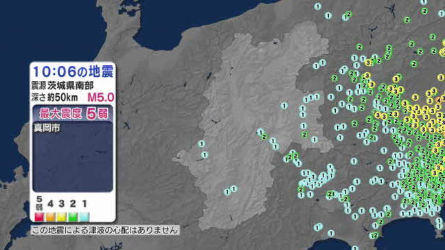Click the cyan intensity 1 legend swatch
Image resolution: width=445 pixels, height=250 pixels.
[84, 217]
